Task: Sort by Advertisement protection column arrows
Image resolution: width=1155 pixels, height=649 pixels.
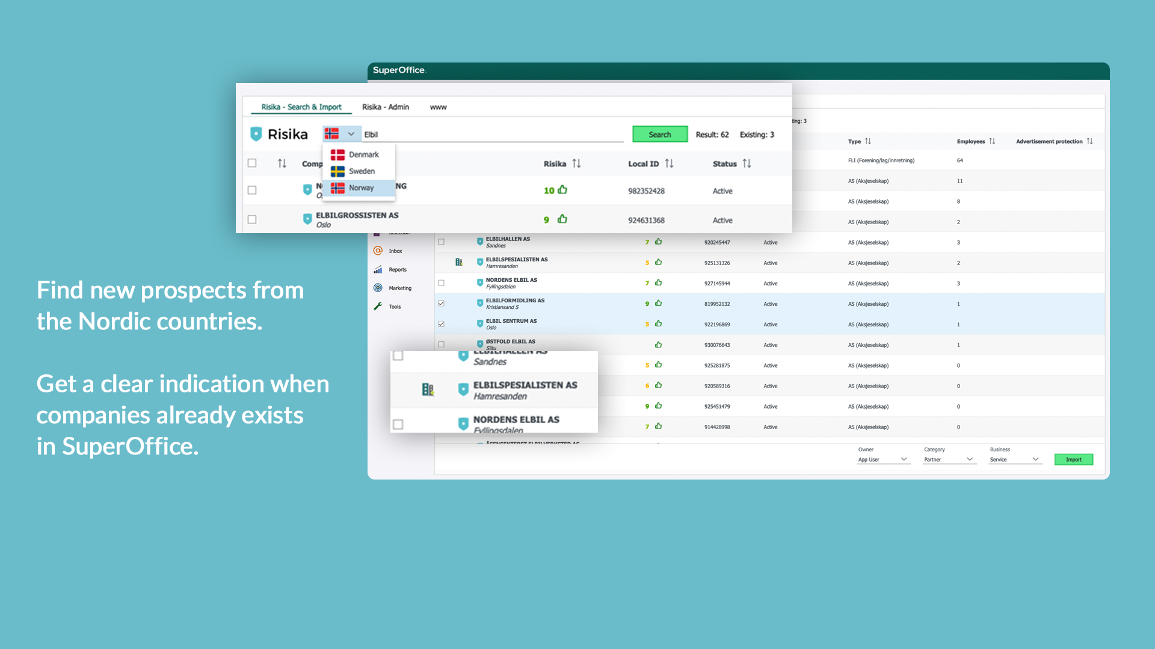Action: click(x=1089, y=141)
